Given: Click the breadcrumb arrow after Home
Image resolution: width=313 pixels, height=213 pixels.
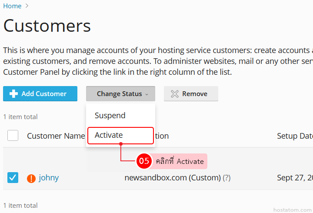Looking at the screenshot, I should [x=27, y=6].
